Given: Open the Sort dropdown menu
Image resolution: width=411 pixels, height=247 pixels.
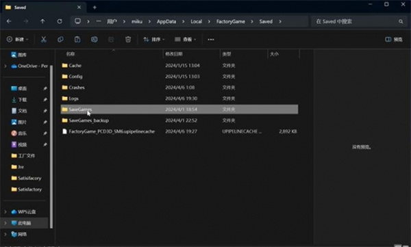Looking at the screenshot, I should (154, 39).
